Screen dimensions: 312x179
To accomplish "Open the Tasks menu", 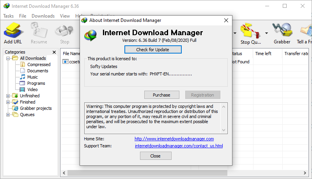I will [x=8, y=16].
